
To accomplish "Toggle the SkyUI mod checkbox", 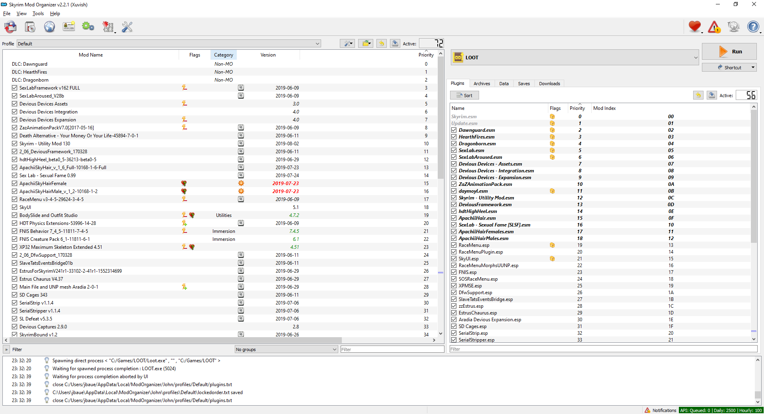I will [x=15, y=207].
